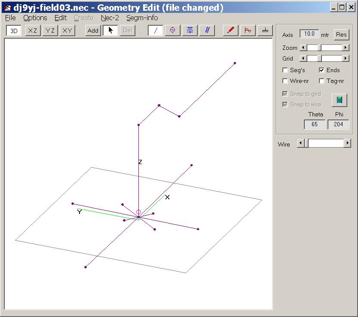Activate the pointer select mode
Image resolution: width=358 pixels, height=317 pixels.
coord(110,30)
